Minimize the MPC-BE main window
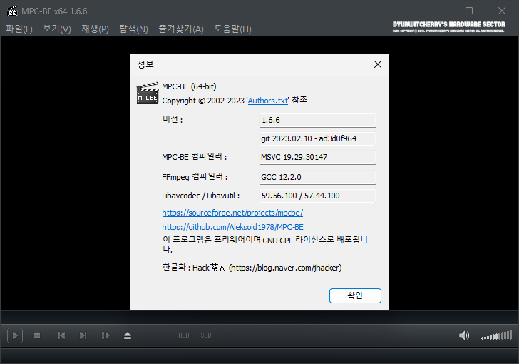Screen dimensions: 519x364 [437, 11]
